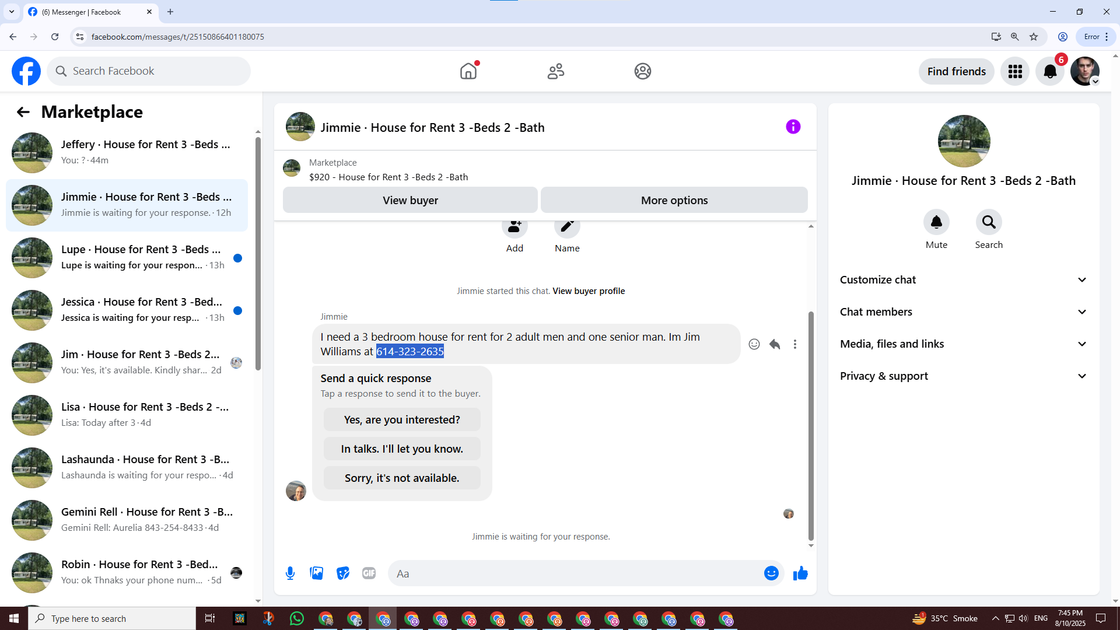Expand the Chat members section
The height and width of the screenshot is (630, 1120).
tap(963, 312)
